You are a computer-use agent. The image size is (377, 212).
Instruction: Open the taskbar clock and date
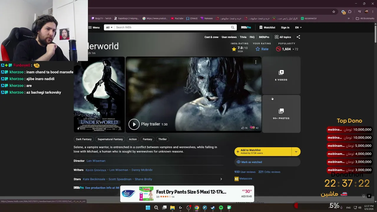click(369, 208)
